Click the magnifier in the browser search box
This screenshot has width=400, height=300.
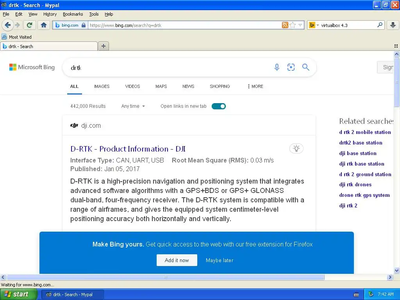380,25
